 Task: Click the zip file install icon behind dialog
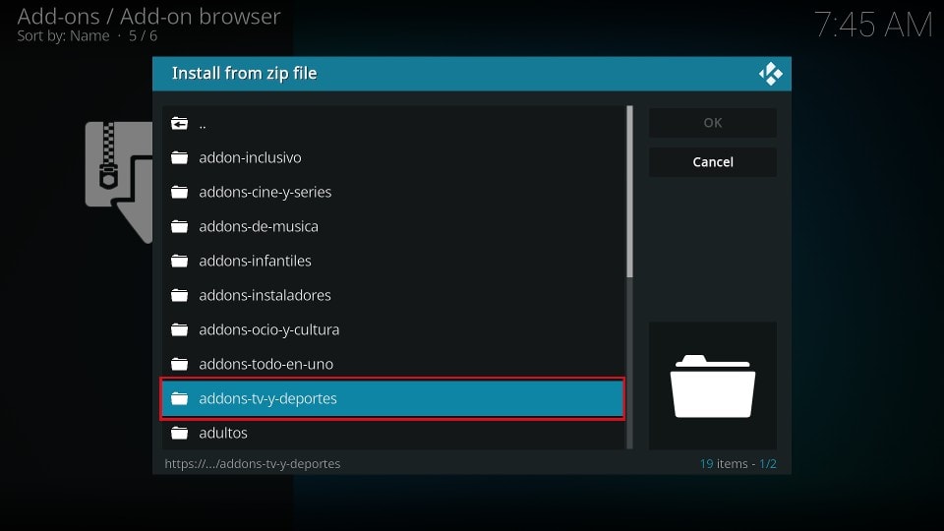pos(119,182)
